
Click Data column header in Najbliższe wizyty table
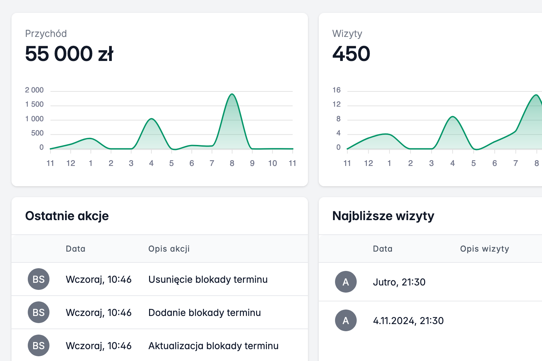tap(383, 249)
